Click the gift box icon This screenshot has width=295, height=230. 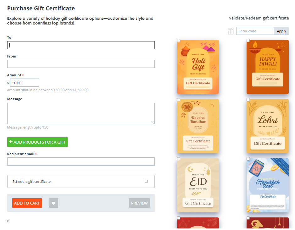[231, 31]
